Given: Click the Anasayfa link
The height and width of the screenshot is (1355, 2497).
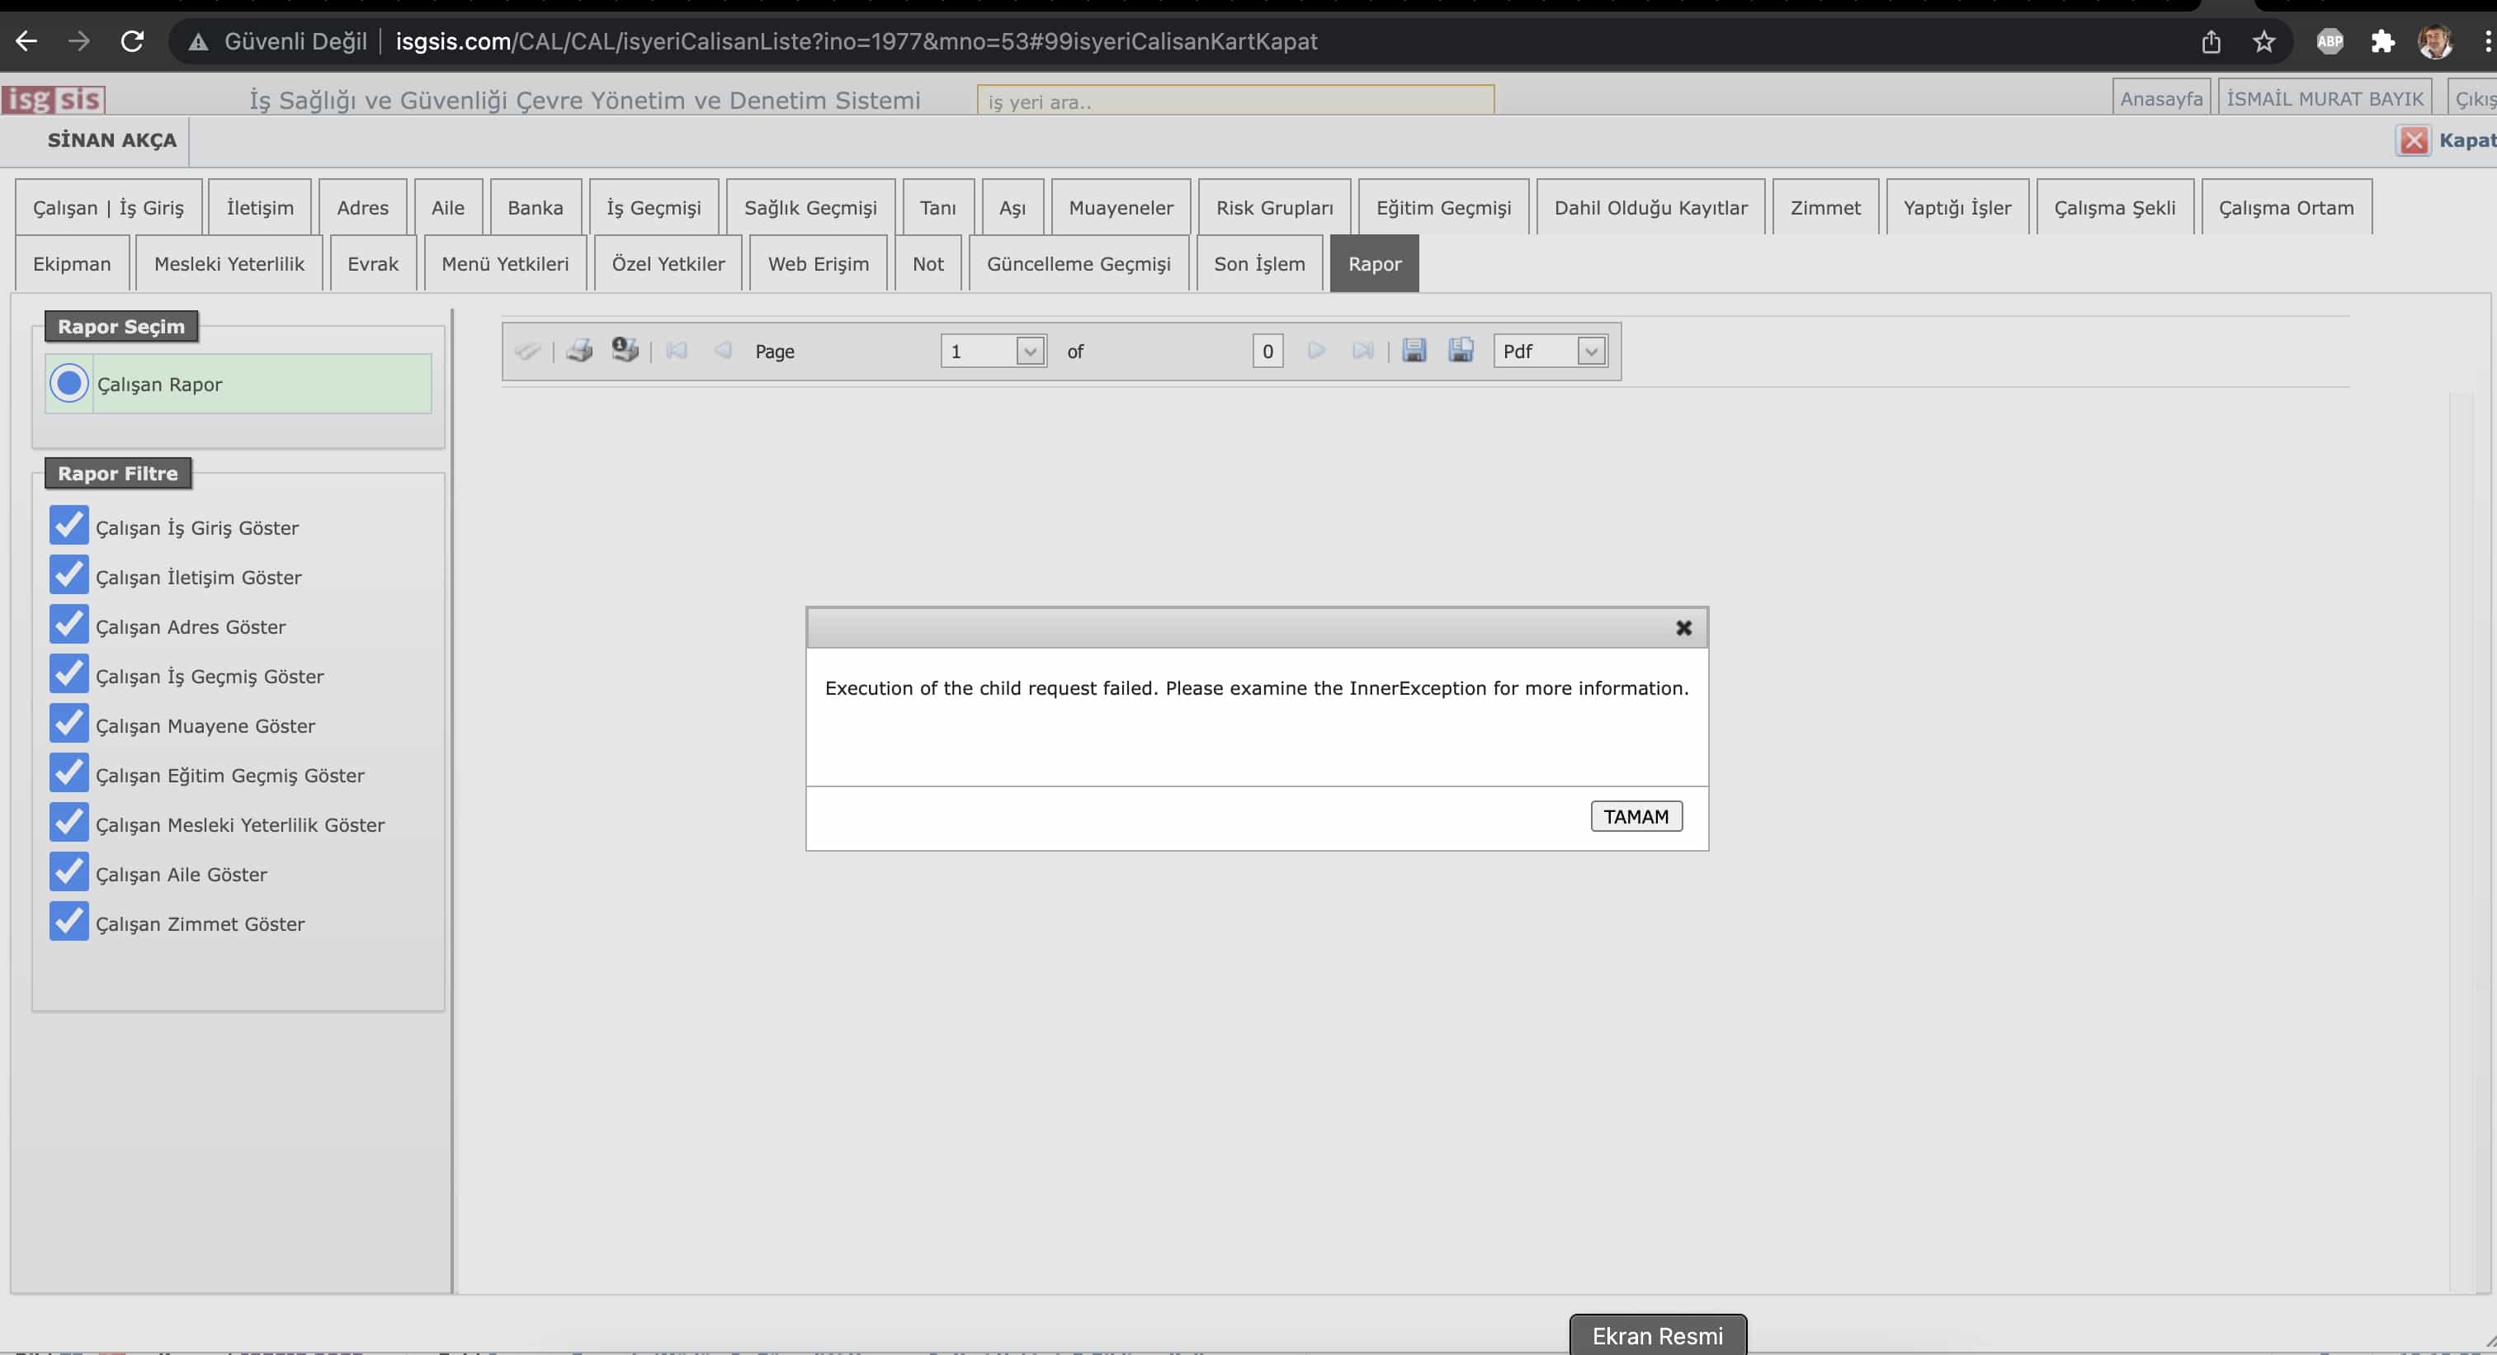Looking at the screenshot, I should [x=2160, y=99].
